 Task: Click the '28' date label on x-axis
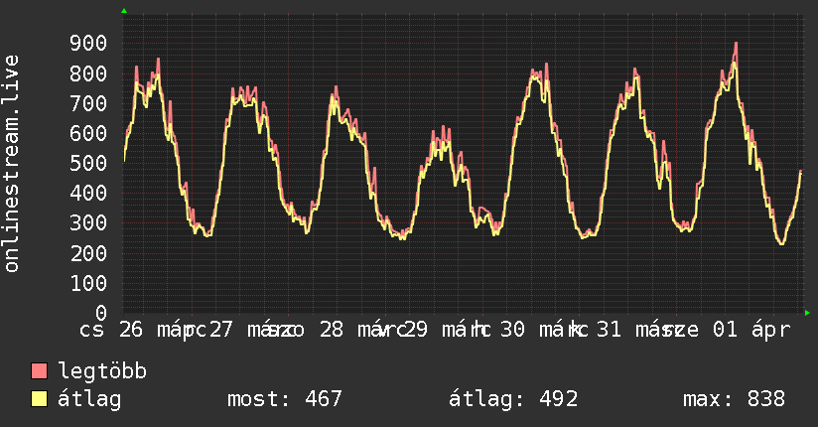pyautogui.click(x=332, y=330)
